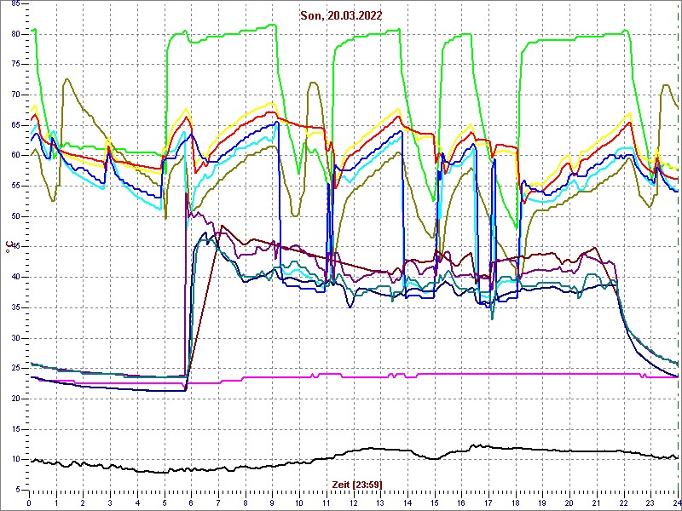The width and height of the screenshot is (682, 511).
Task: Pick hour '2' on the time axis
Action: (83, 502)
